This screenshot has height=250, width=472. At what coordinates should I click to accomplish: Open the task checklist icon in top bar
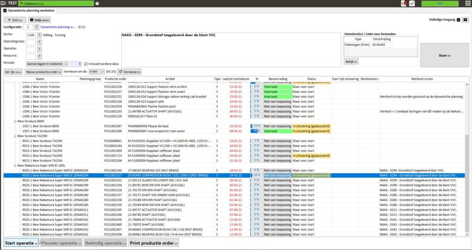(412, 3)
